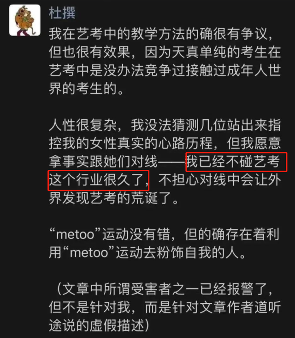Click the phrase 运动去粉饰自我的人
295x338 pixels.
click(x=177, y=252)
